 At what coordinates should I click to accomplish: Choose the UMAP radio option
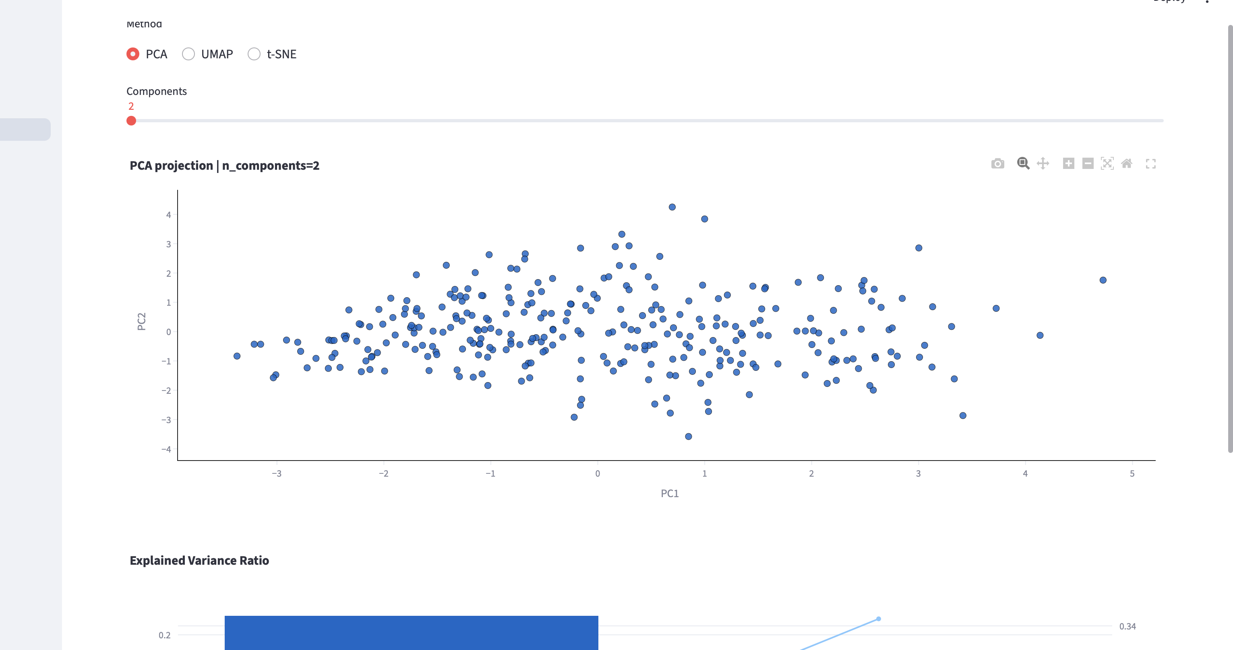[x=188, y=54]
